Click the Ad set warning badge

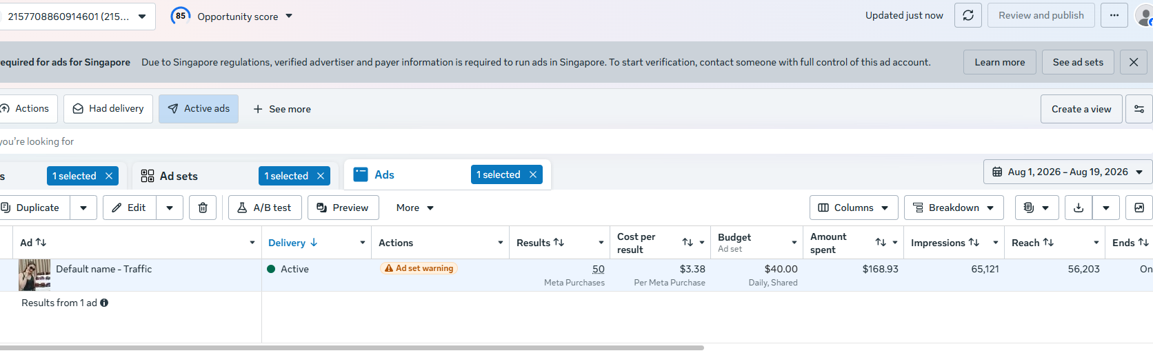[x=419, y=268]
